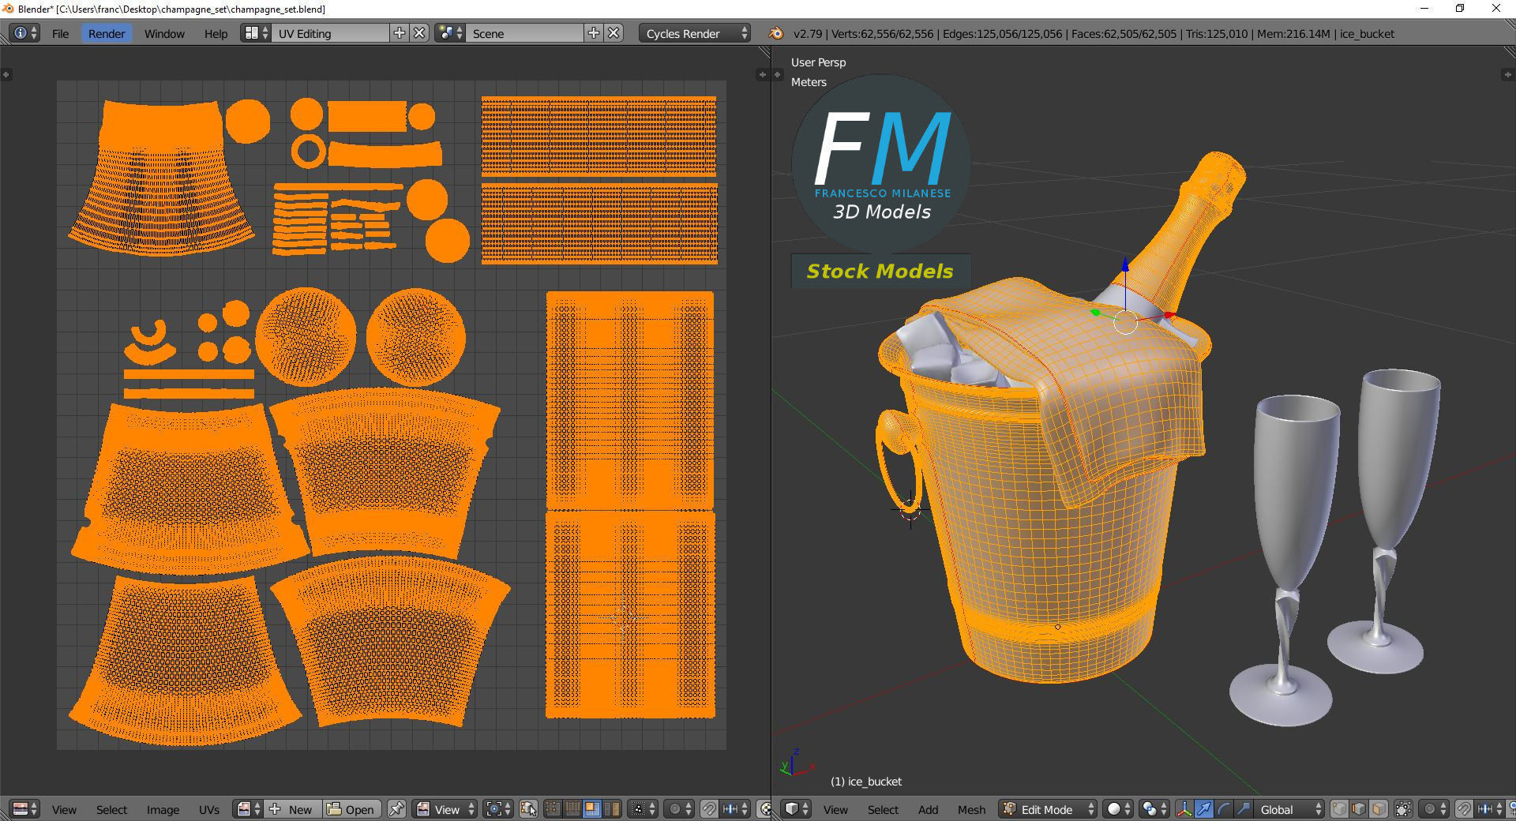Enable the rotate manipulator
This screenshot has width=1516, height=821.
click(x=1224, y=809)
